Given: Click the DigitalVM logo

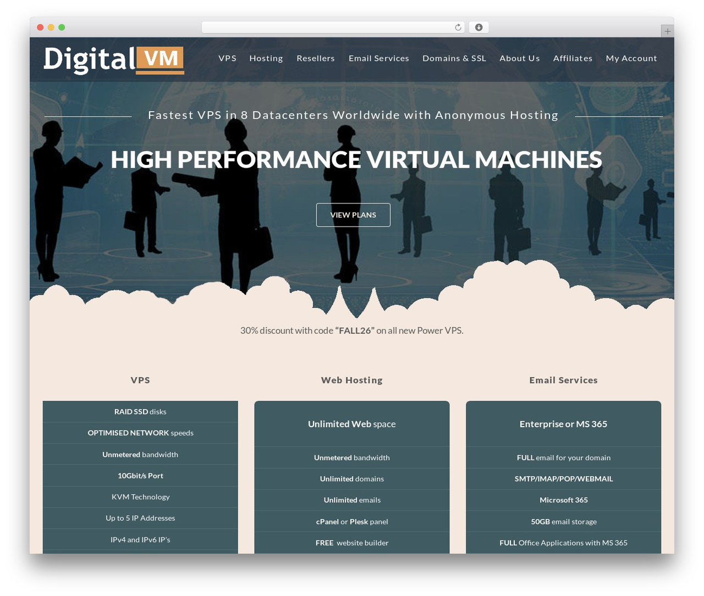Looking at the screenshot, I should point(114,60).
